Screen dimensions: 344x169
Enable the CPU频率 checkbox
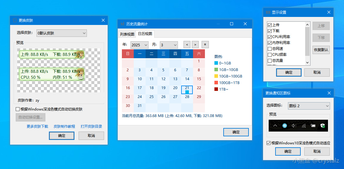(270, 55)
